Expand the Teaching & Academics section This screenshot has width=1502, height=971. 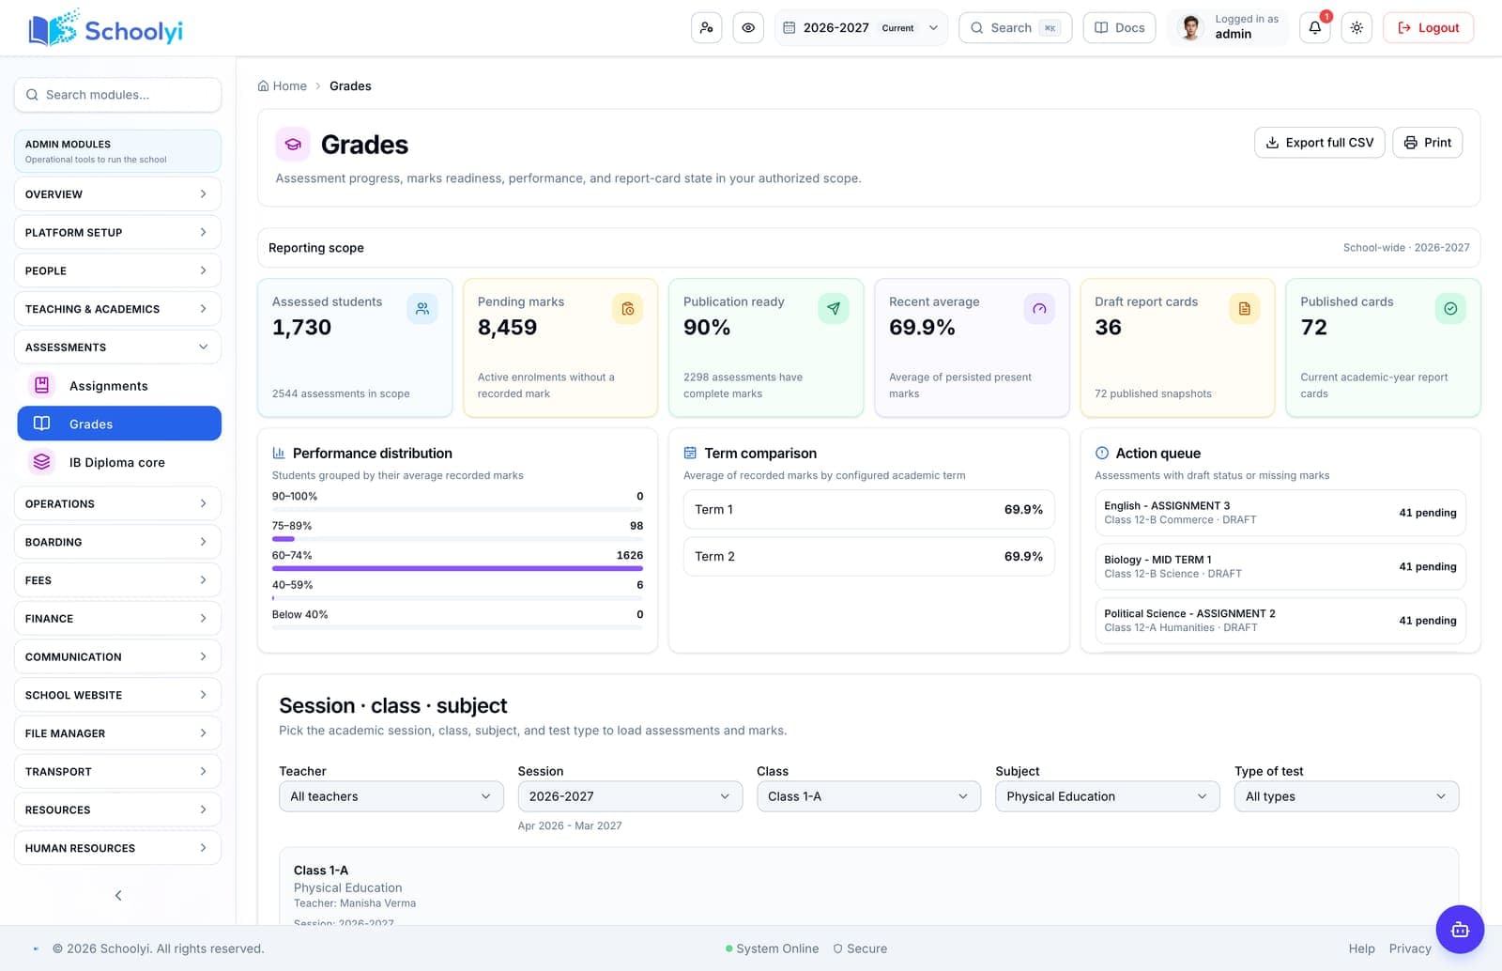point(117,309)
